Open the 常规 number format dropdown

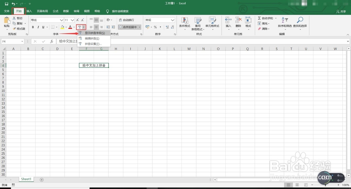click(173, 20)
